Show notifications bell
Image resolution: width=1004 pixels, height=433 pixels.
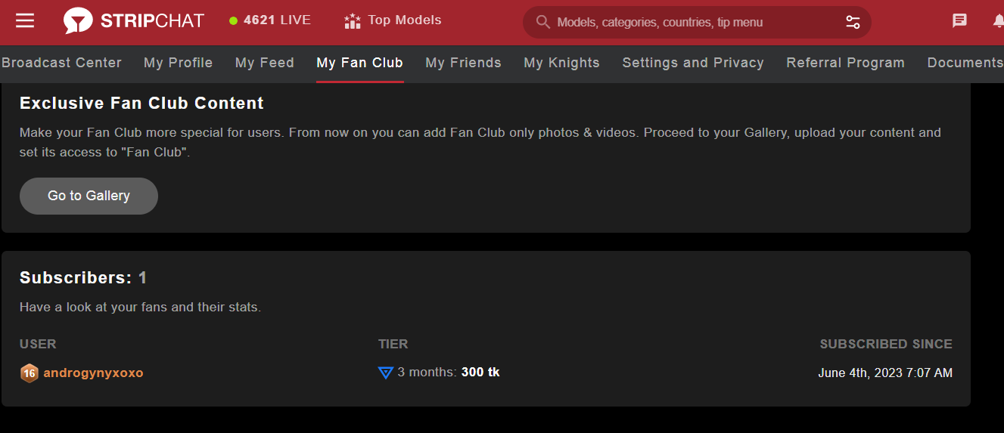[x=998, y=21]
